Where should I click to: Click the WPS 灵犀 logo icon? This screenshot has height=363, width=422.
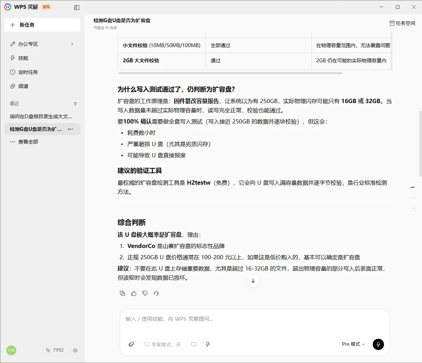8,7
